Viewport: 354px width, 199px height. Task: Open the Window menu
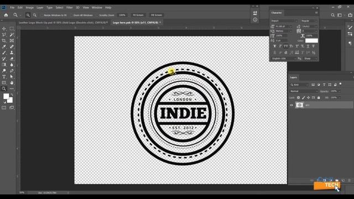[x=97, y=7]
